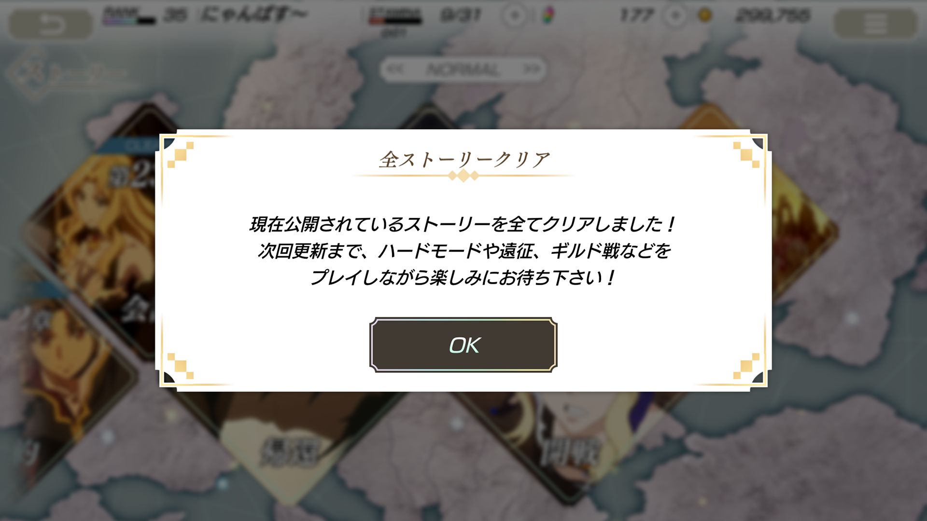Open the 開戦 chapter card
This screenshot has height=521, width=927.
click(x=570, y=444)
